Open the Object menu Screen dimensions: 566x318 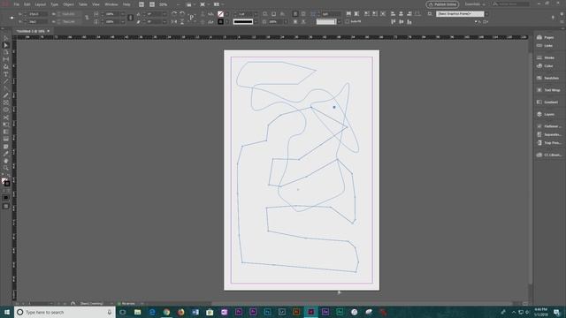[68, 4]
